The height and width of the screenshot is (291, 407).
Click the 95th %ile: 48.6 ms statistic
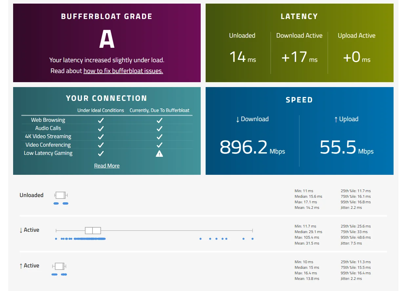pos(356,237)
